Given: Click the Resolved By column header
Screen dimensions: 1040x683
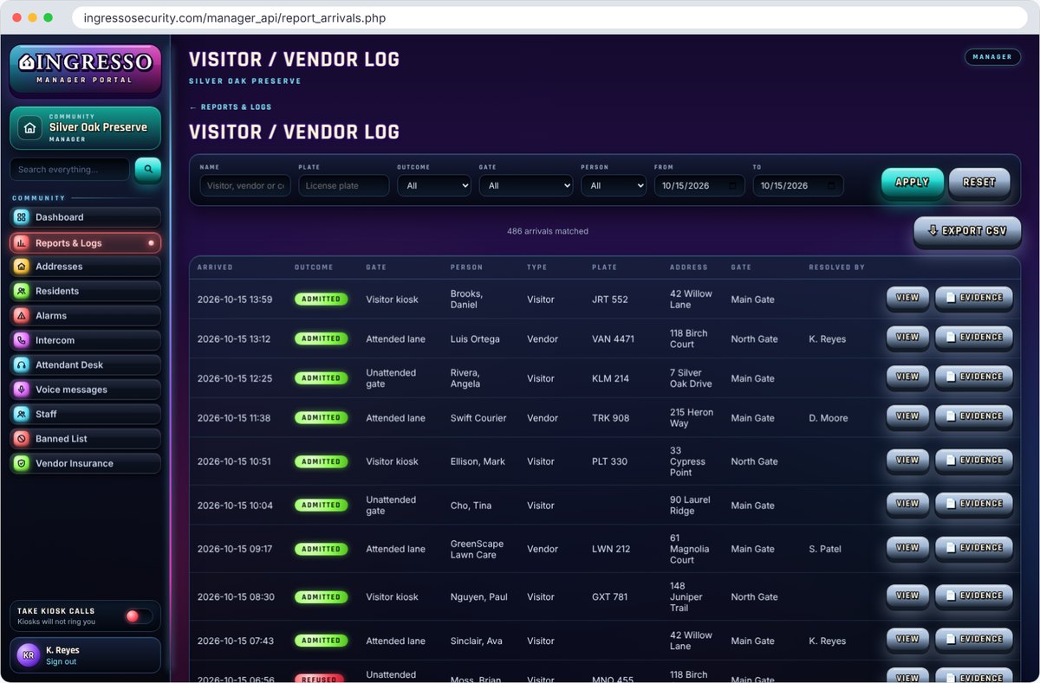Looking at the screenshot, I should click(x=837, y=267).
